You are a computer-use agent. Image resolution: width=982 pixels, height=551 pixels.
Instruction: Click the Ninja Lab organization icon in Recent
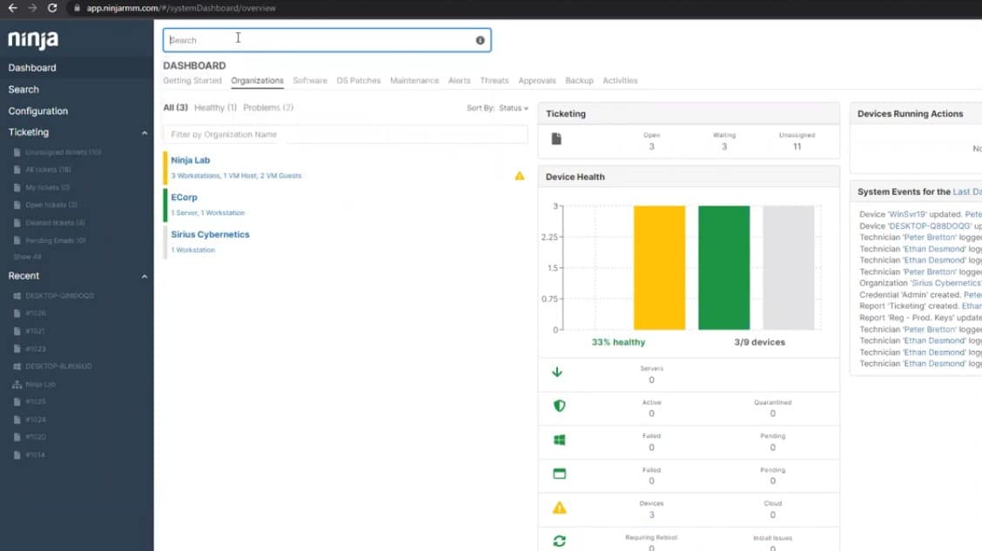pyautogui.click(x=17, y=385)
